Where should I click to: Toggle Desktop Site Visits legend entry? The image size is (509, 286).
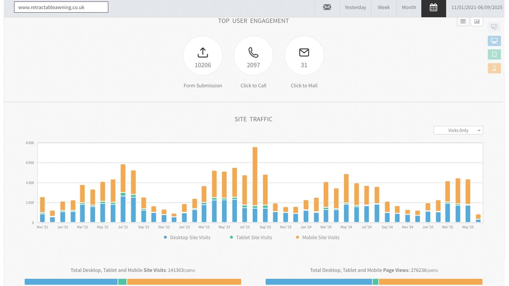click(190, 238)
